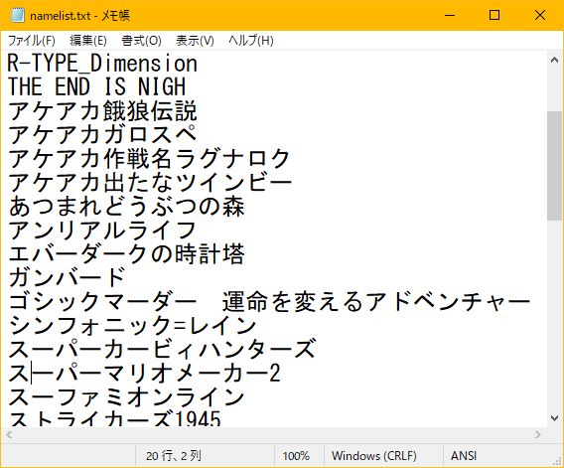Click the vertical scrollbar up arrow
The height and width of the screenshot is (468, 564).
pyautogui.click(x=555, y=60)
